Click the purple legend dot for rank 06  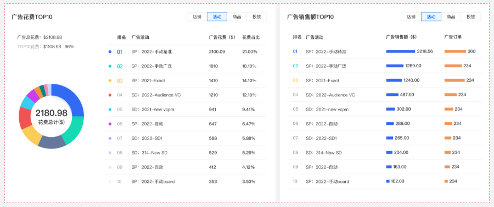click(110, 124)
